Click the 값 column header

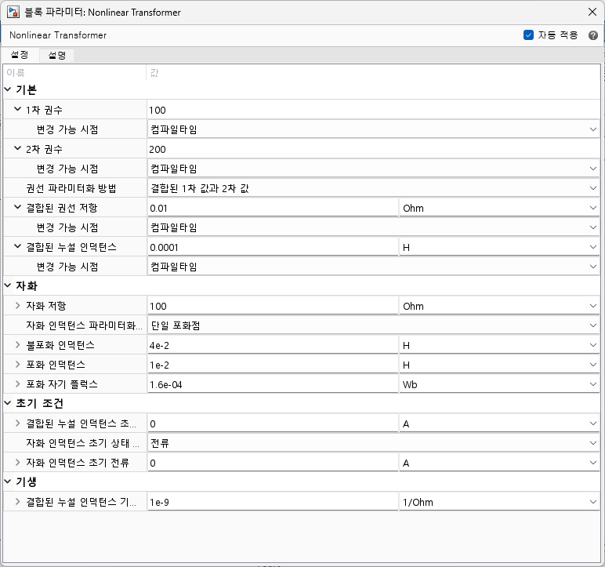(373, 73)
